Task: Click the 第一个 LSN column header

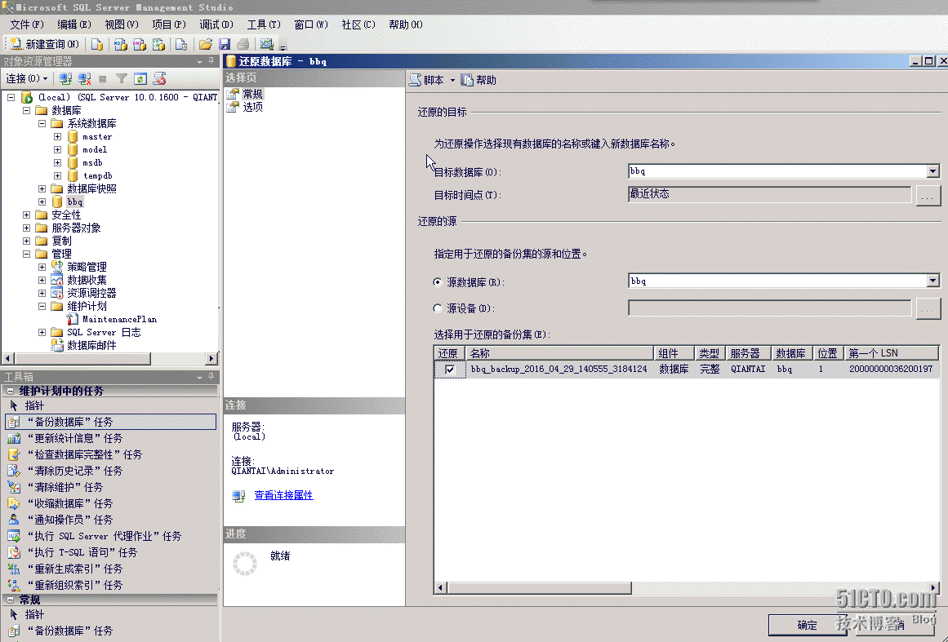Action: [891, 353]
